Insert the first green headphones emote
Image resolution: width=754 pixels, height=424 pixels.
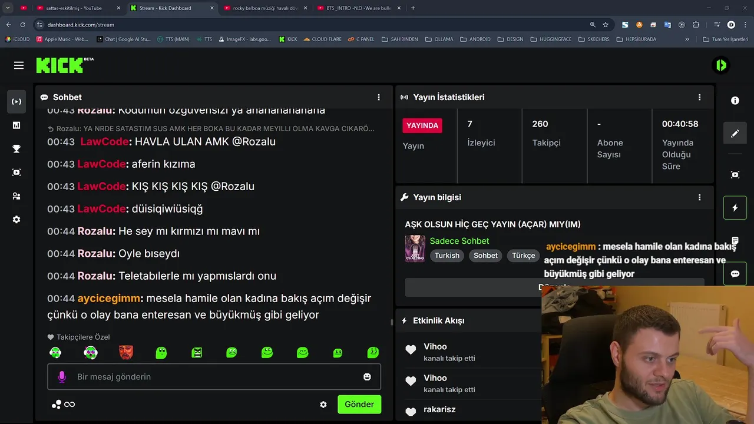55,353
